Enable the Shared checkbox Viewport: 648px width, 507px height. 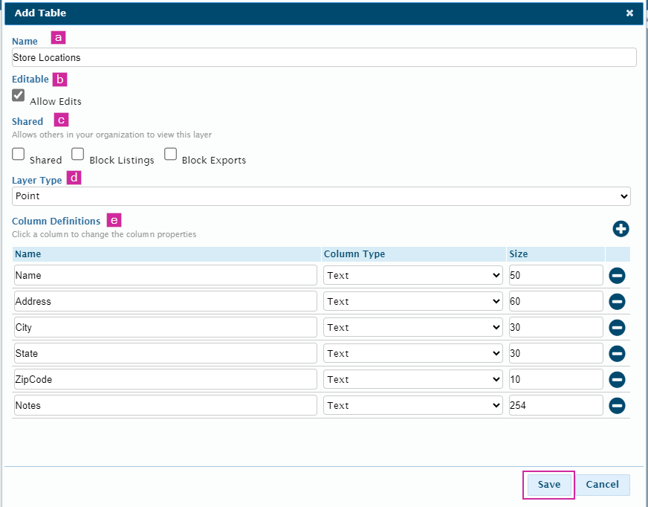19,154
